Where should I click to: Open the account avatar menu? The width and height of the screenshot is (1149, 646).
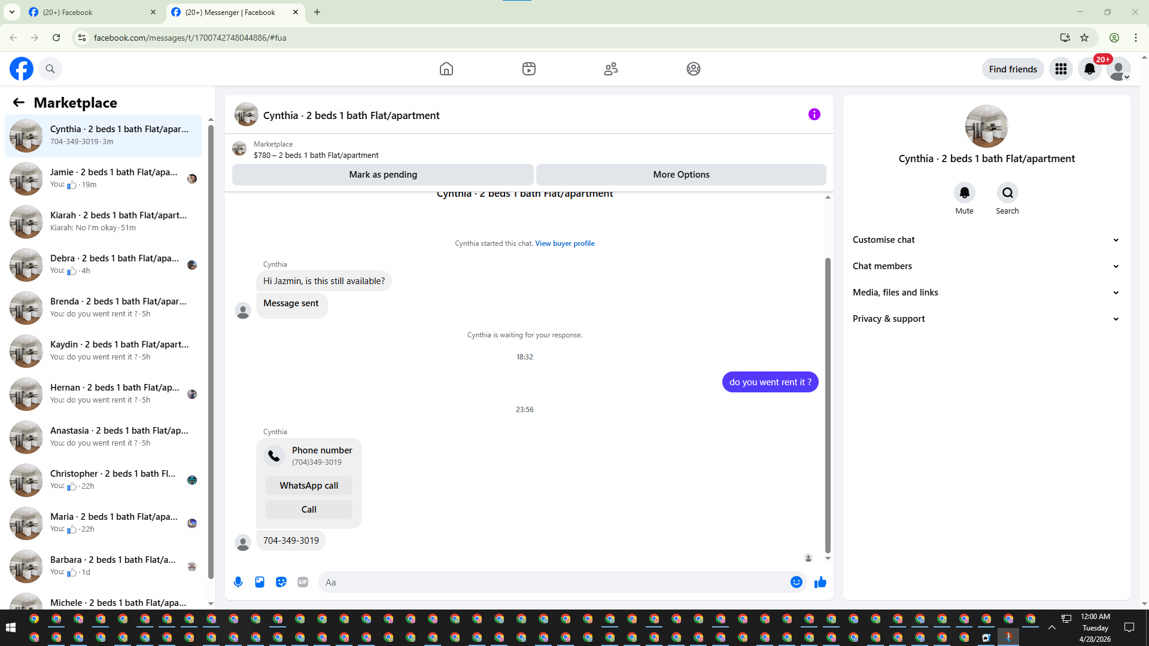[x=1118, y=69]
